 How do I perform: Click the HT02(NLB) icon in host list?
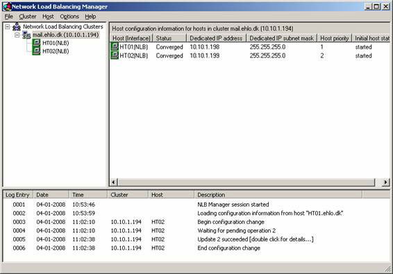(x=115, y=55)
